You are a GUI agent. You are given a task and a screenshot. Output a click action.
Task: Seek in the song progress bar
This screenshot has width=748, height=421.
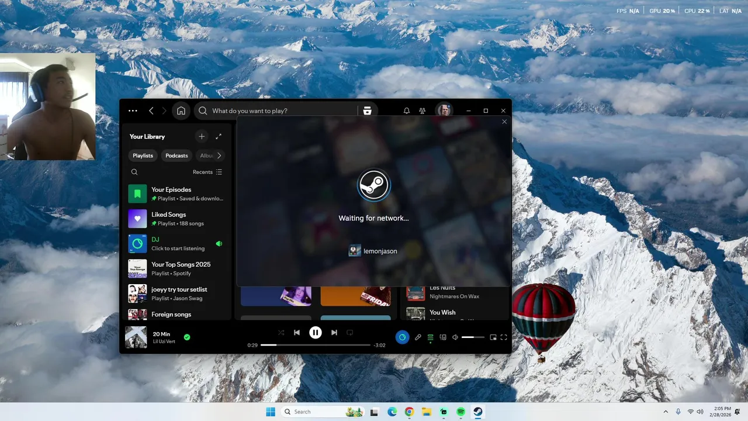point(316,345)
